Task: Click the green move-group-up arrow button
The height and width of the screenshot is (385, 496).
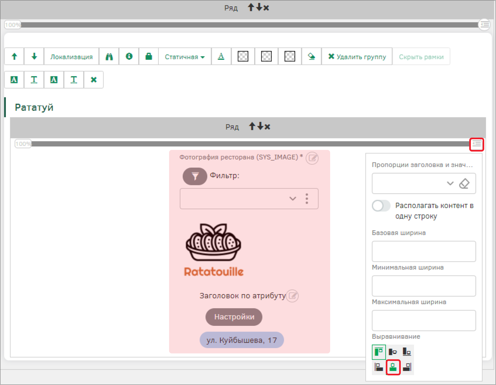Action: (x=14, y=56)
